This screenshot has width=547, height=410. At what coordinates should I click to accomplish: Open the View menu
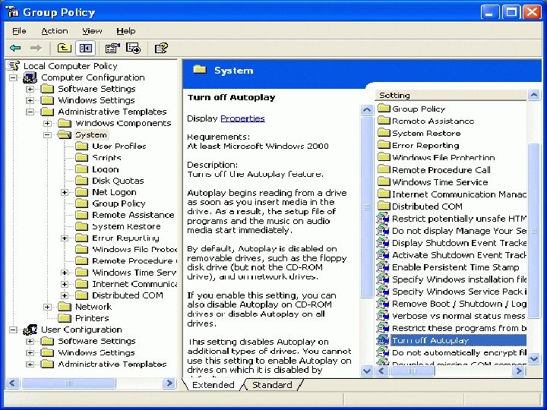(92, 30)
